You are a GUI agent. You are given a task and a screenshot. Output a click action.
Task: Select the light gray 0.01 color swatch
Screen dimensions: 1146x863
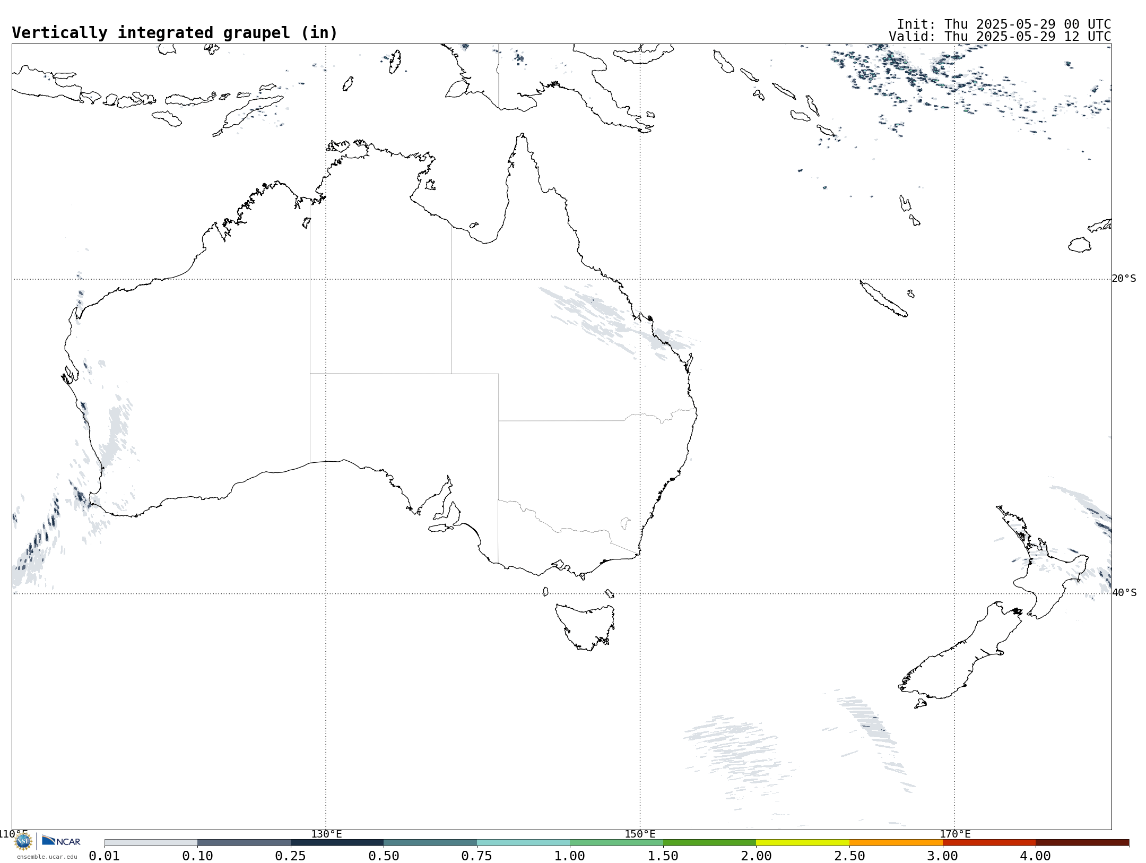tap(151, 843)
